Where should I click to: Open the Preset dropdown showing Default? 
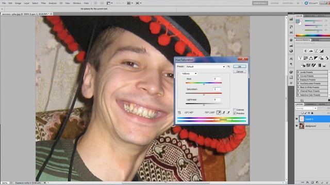205,66
